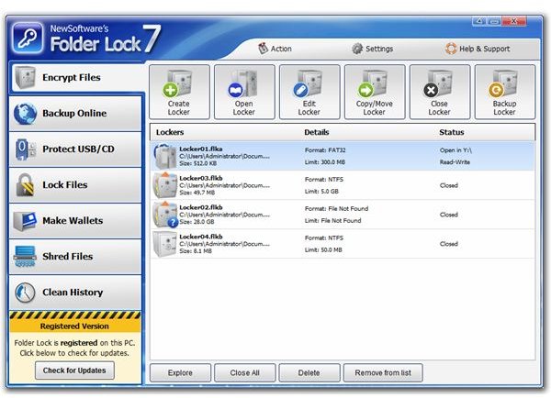551x398 pixels.
Task: Open the Settings menu
Action: [x=373, y=49]
